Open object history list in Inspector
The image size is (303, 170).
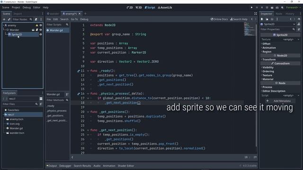pos(299,19)
